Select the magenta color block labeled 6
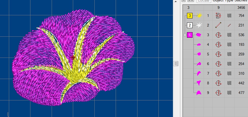Screen dimensions: 248x117 coord(190,35)
